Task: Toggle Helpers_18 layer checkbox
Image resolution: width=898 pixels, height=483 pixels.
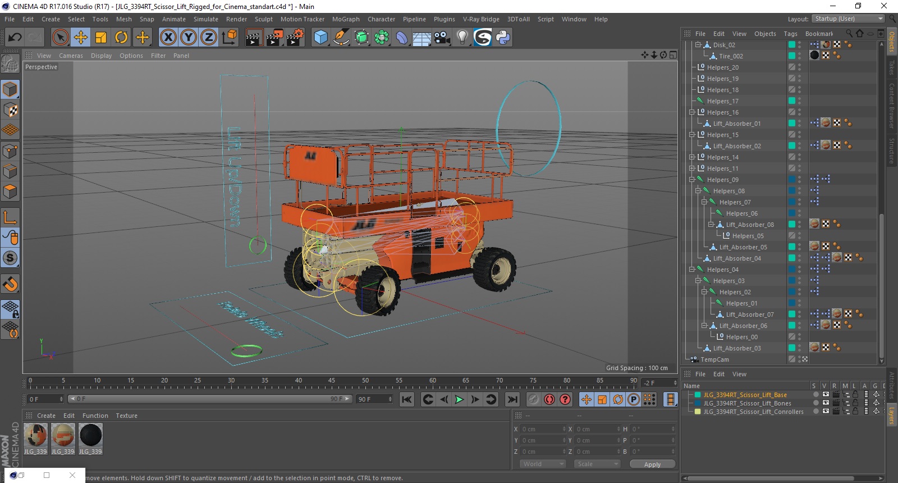Action: 792,90
